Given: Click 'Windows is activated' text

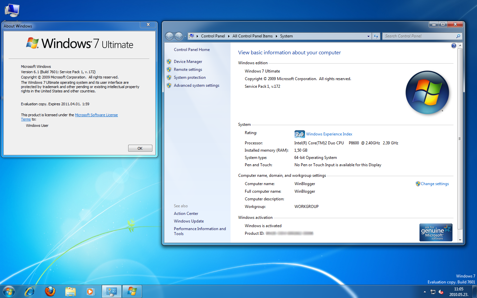Looking at the screenshot, I should (x=263, y=226).
